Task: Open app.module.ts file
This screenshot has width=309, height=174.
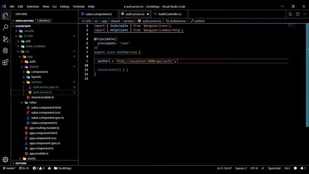Action: pyautogui.click(x=45, y=153)
